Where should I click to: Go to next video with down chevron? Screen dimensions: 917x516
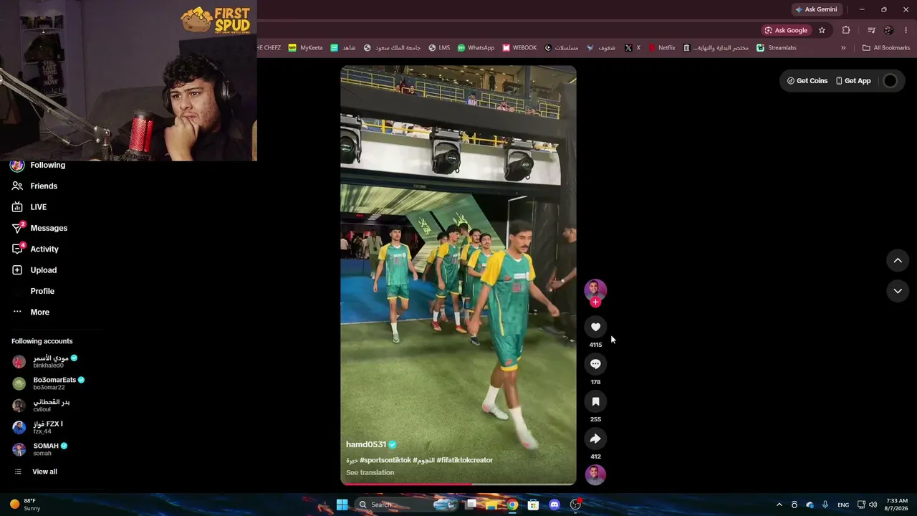click(x=898, y=291)
